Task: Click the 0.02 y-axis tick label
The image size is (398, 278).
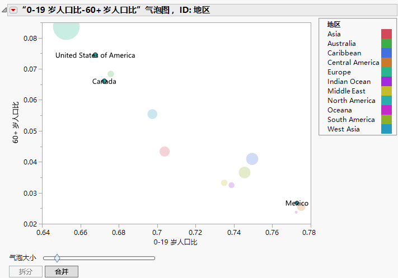Action: point(30,224)
